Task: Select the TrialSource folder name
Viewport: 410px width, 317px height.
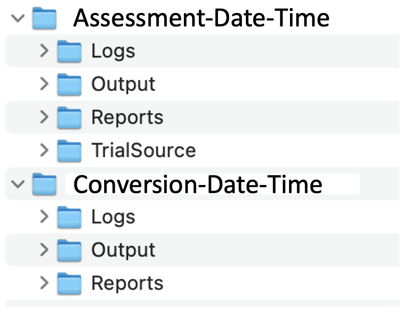Action: pyautogui.click(x=143, y=150)
